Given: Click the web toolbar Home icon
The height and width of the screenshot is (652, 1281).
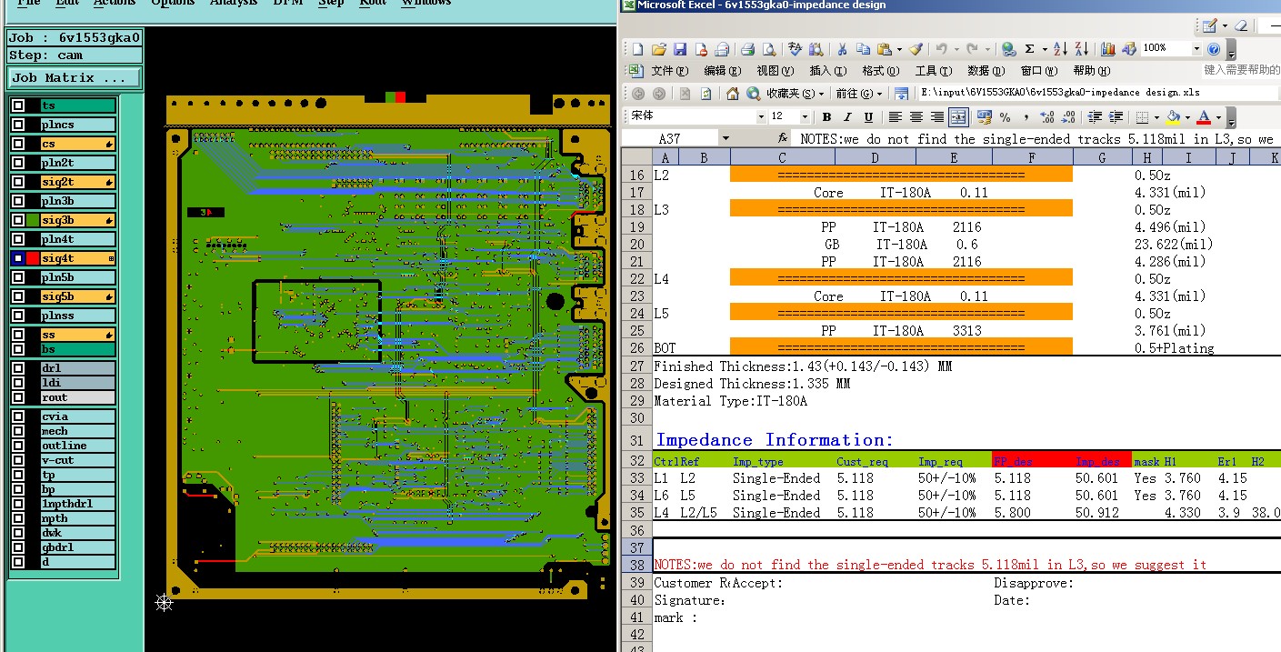Looking at the screenshot, I should (x=733, y=94).
